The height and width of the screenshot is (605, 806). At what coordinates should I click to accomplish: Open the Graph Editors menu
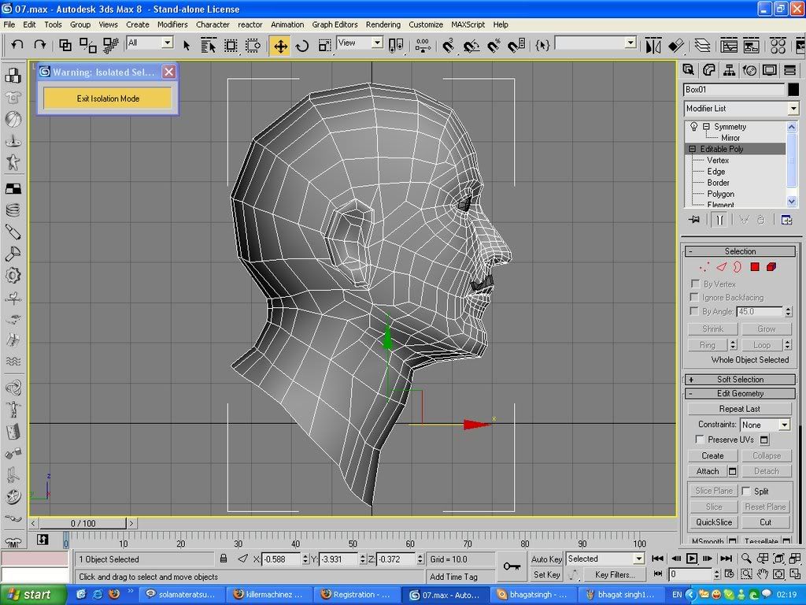tap(335, 24)
